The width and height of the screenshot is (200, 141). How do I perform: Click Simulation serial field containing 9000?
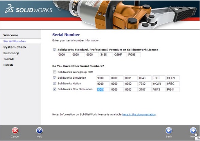(103, 78)
